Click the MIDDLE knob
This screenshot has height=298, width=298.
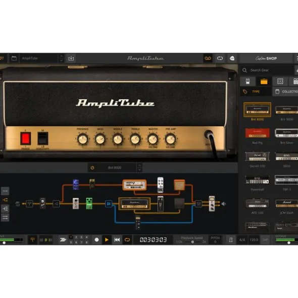point(118,139)
